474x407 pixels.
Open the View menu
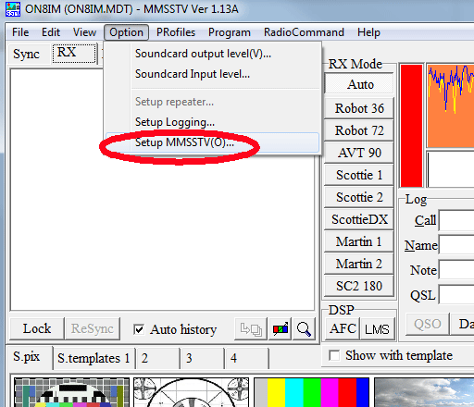tap(84, 32)
